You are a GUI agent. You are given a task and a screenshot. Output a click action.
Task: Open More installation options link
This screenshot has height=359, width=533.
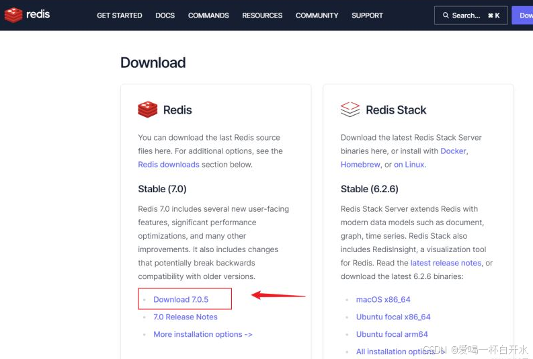point(202,334)
